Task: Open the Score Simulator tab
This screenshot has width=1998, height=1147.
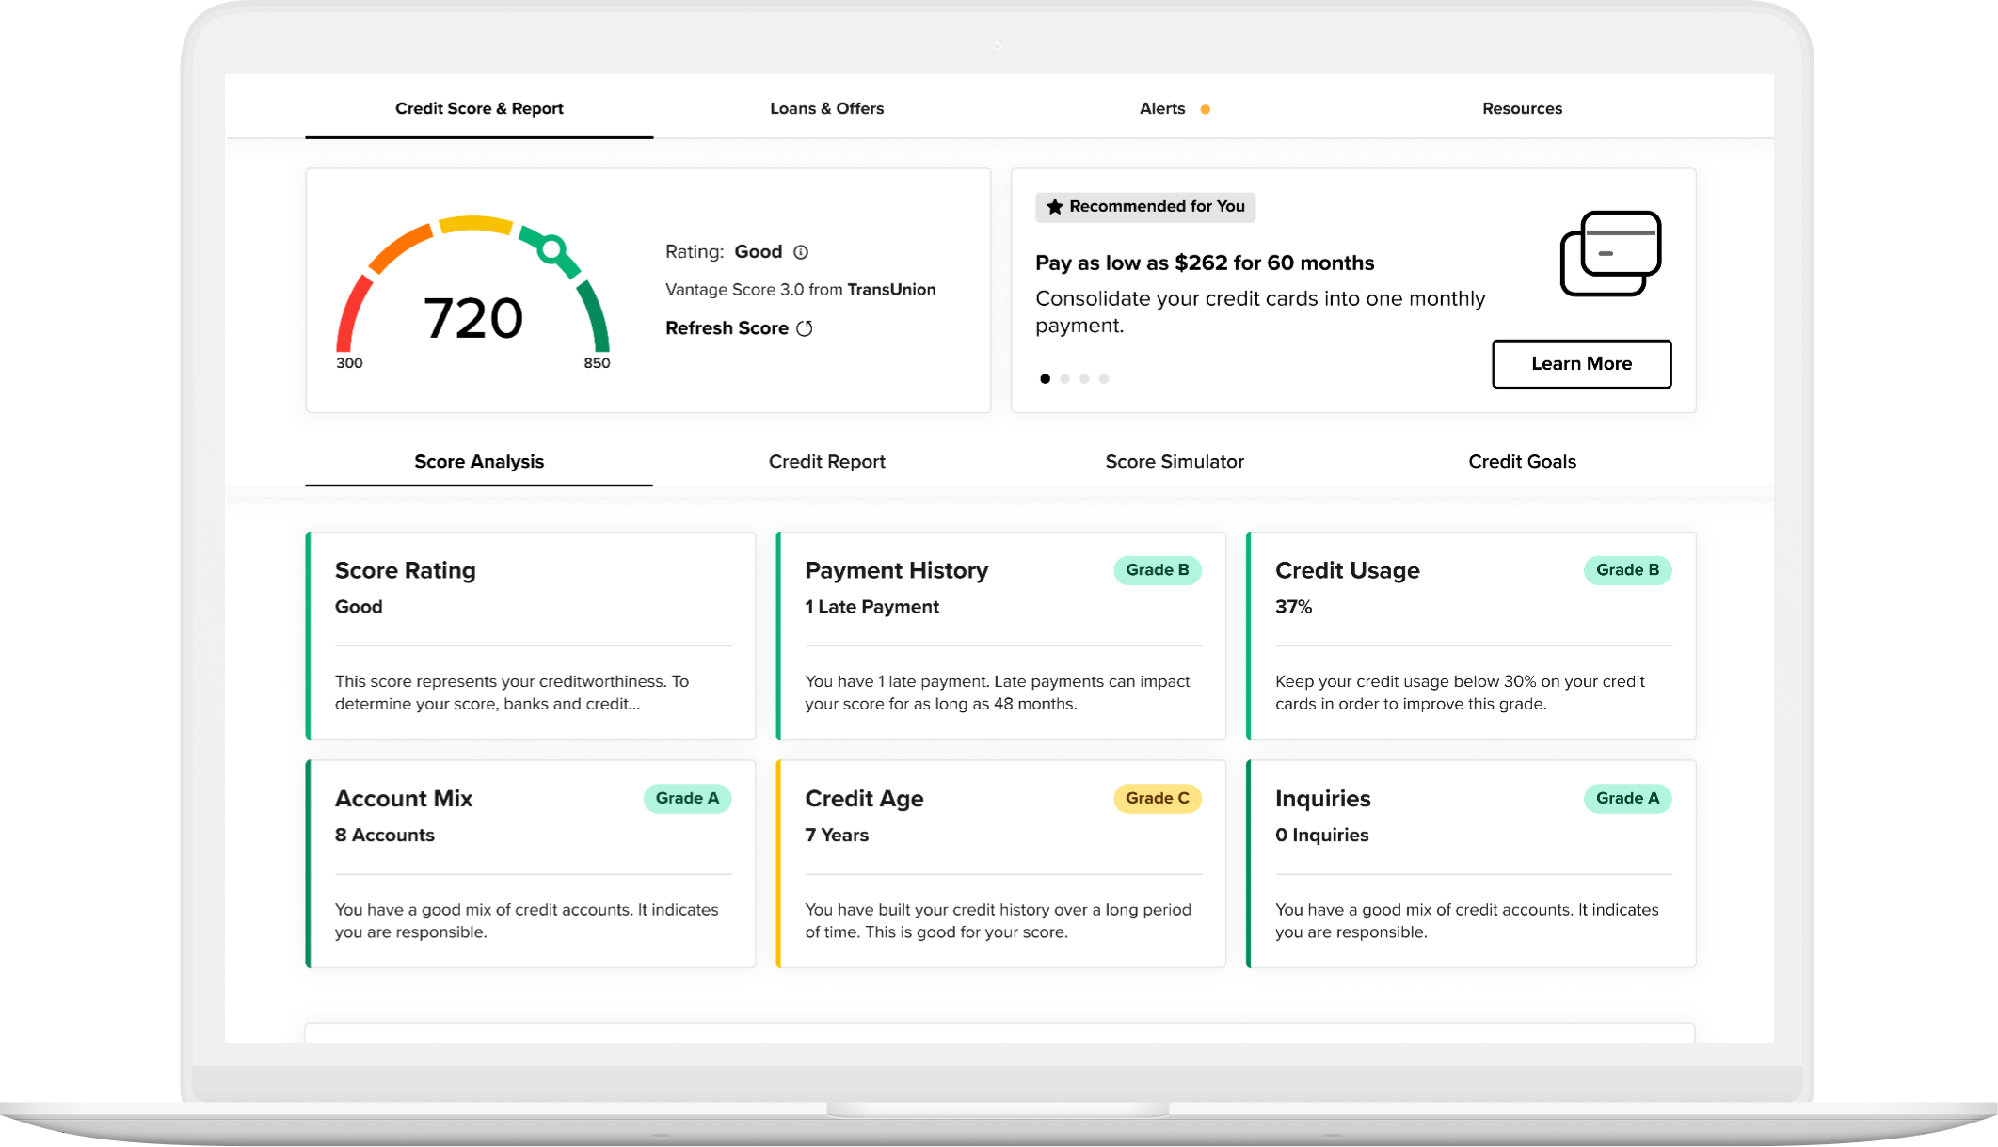Action: (1174, 462)
